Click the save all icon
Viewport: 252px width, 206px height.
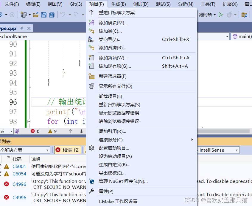click(52, 15)
